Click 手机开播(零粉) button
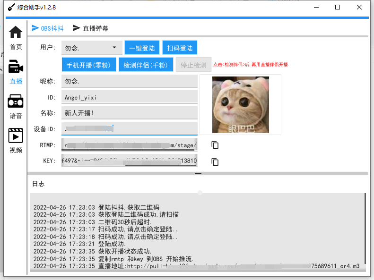This screenshot has width=374, height=280. click(89, 65)
